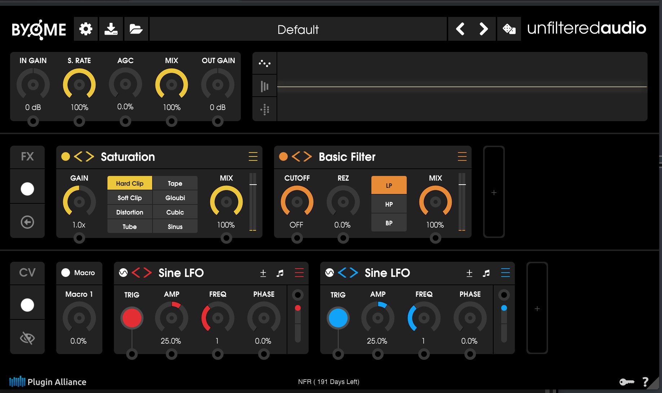Choose Distortion saturation type
662x393 pixels.
click(130, 212)
